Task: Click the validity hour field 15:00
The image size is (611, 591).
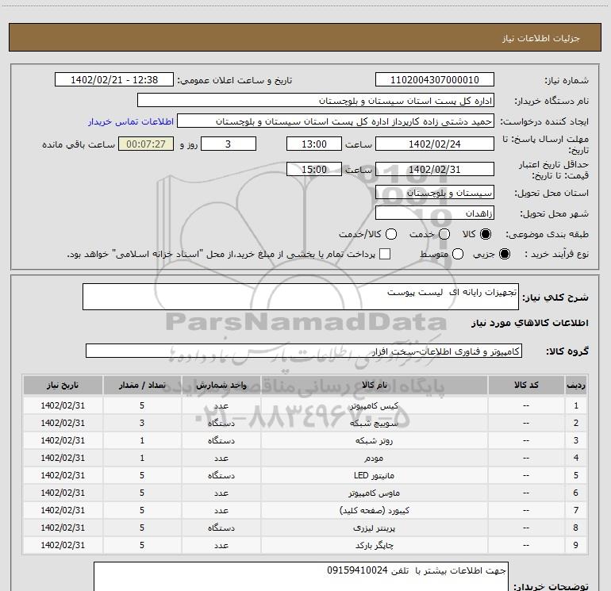Action: coord(314,169)
